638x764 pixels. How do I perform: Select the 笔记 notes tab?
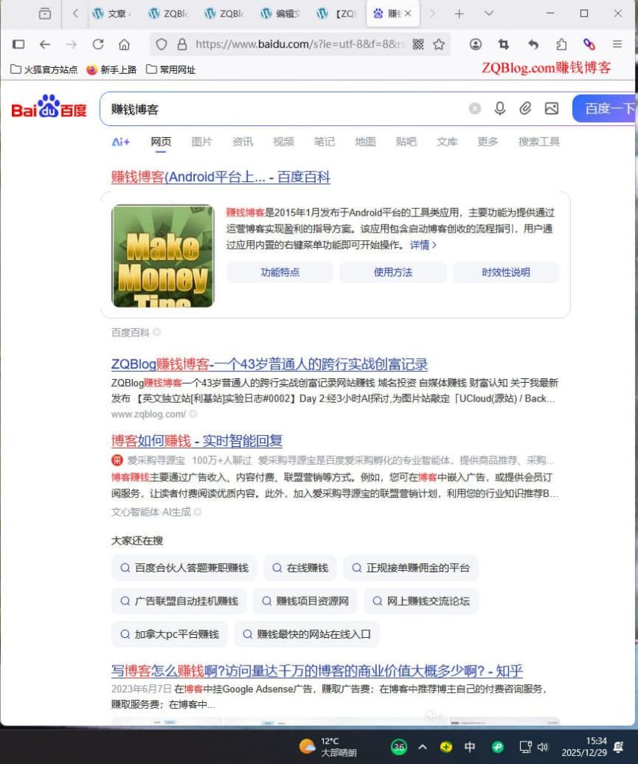click(x=324, y=141)
